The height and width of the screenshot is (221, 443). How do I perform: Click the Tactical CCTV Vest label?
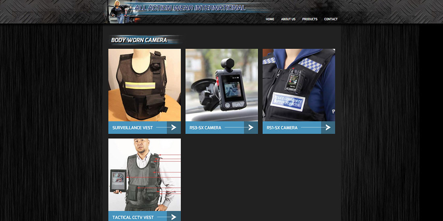[133, 217]
